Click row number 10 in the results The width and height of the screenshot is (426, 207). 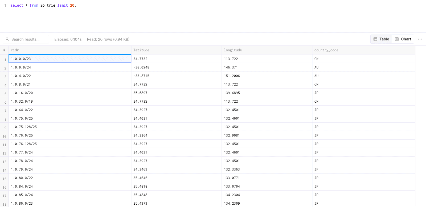(5, 136)
